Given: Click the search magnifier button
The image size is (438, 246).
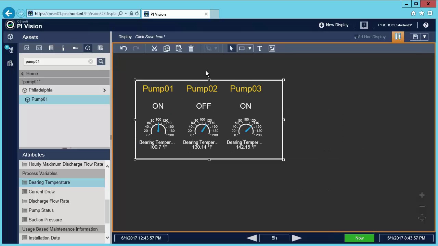Looking at the screenshot, I should point(101,61).
